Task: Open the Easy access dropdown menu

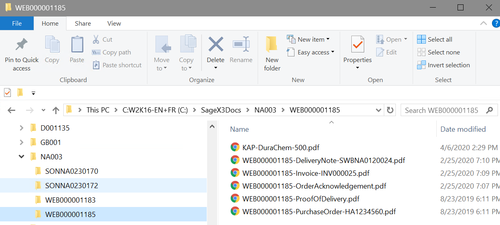Action: click(x=310, y=52)
